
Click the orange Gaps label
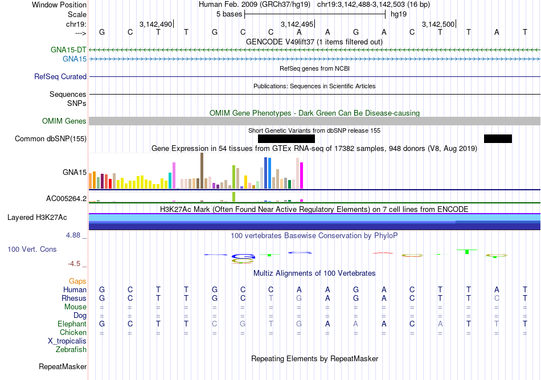point(77,281)
